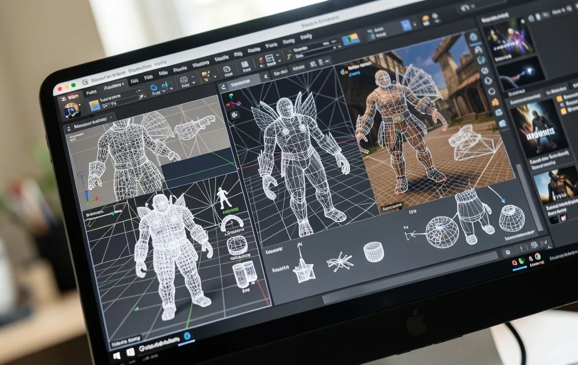Select the orange and blue image thumbnail in toolbar
The height and width of the screenshot is (365, 578).
[x=95, y=106]
